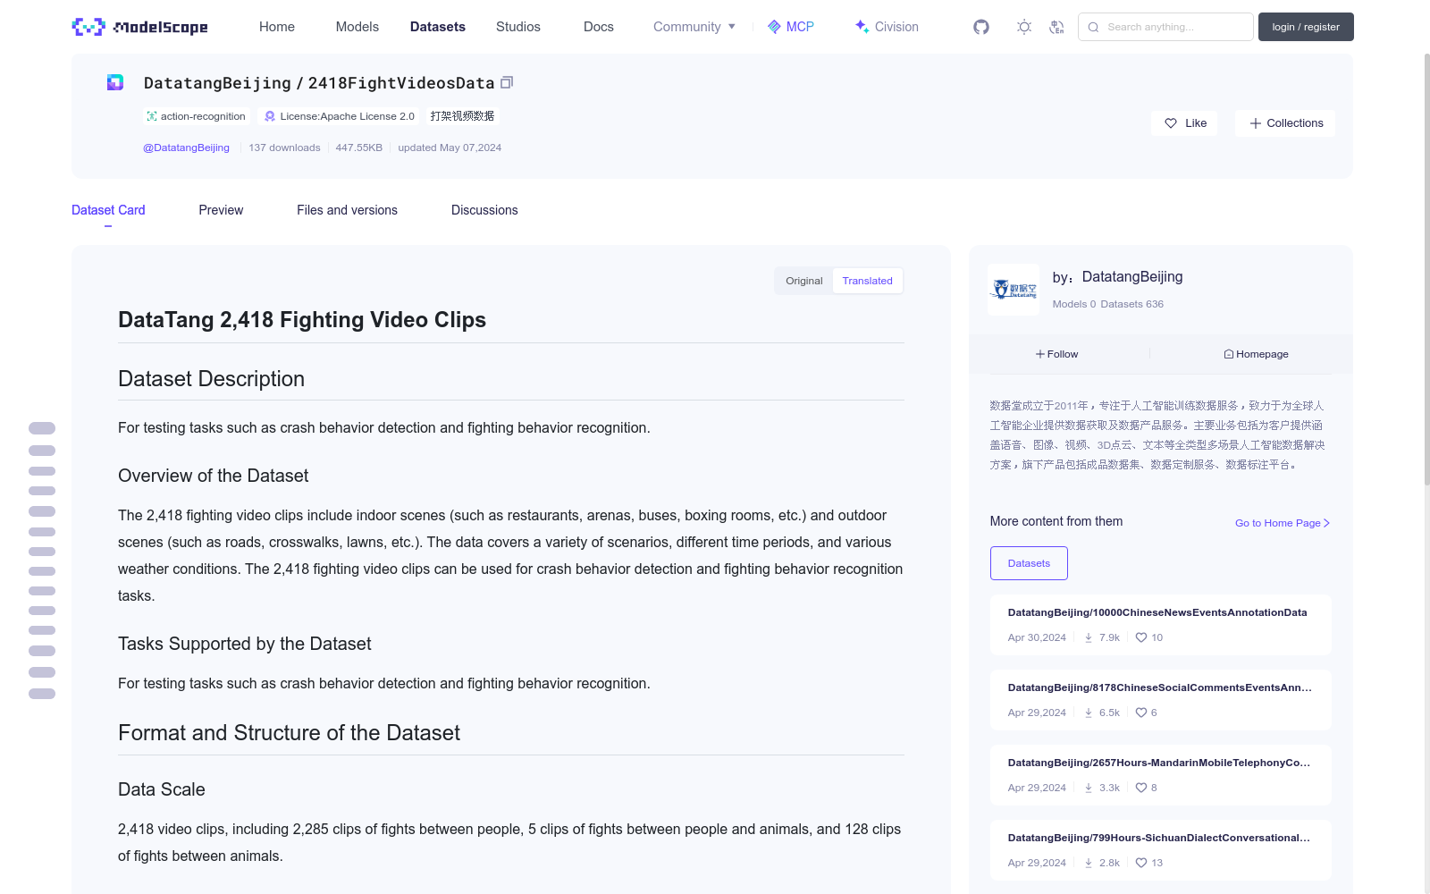Switch to the Preview tab
1430x894 pixels.
tap(221, 210)
